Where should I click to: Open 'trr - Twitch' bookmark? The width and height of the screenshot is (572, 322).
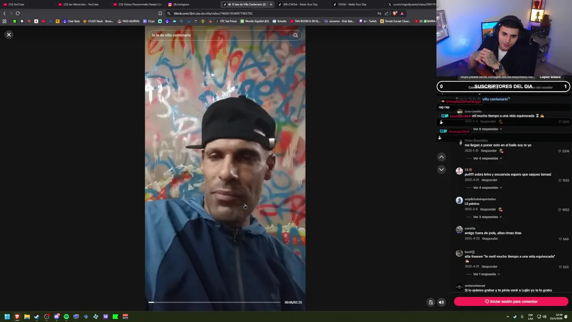pos(368,21)
